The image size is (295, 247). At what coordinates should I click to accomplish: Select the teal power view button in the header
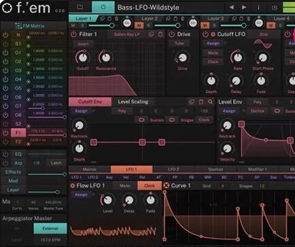[103, 7]
